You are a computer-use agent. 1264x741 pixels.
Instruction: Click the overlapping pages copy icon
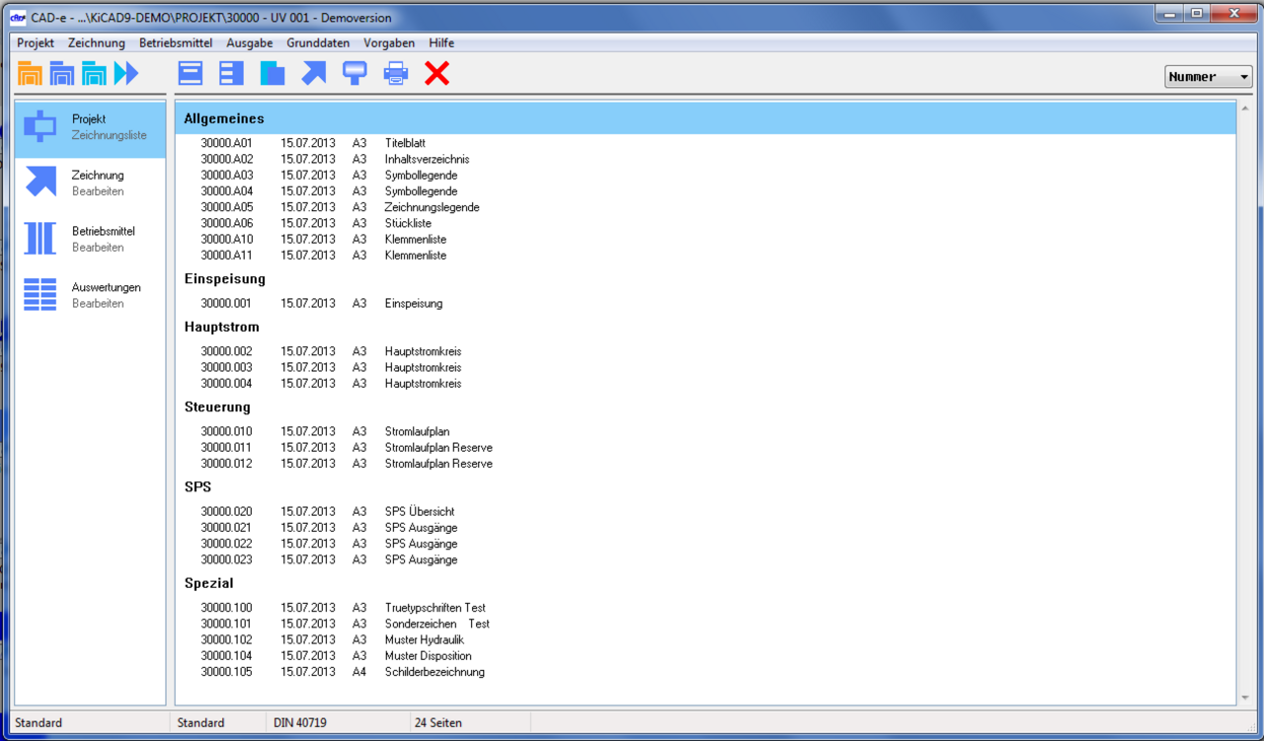click(273, 74)
